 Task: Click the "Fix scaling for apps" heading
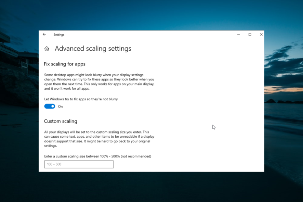[65, 64]
